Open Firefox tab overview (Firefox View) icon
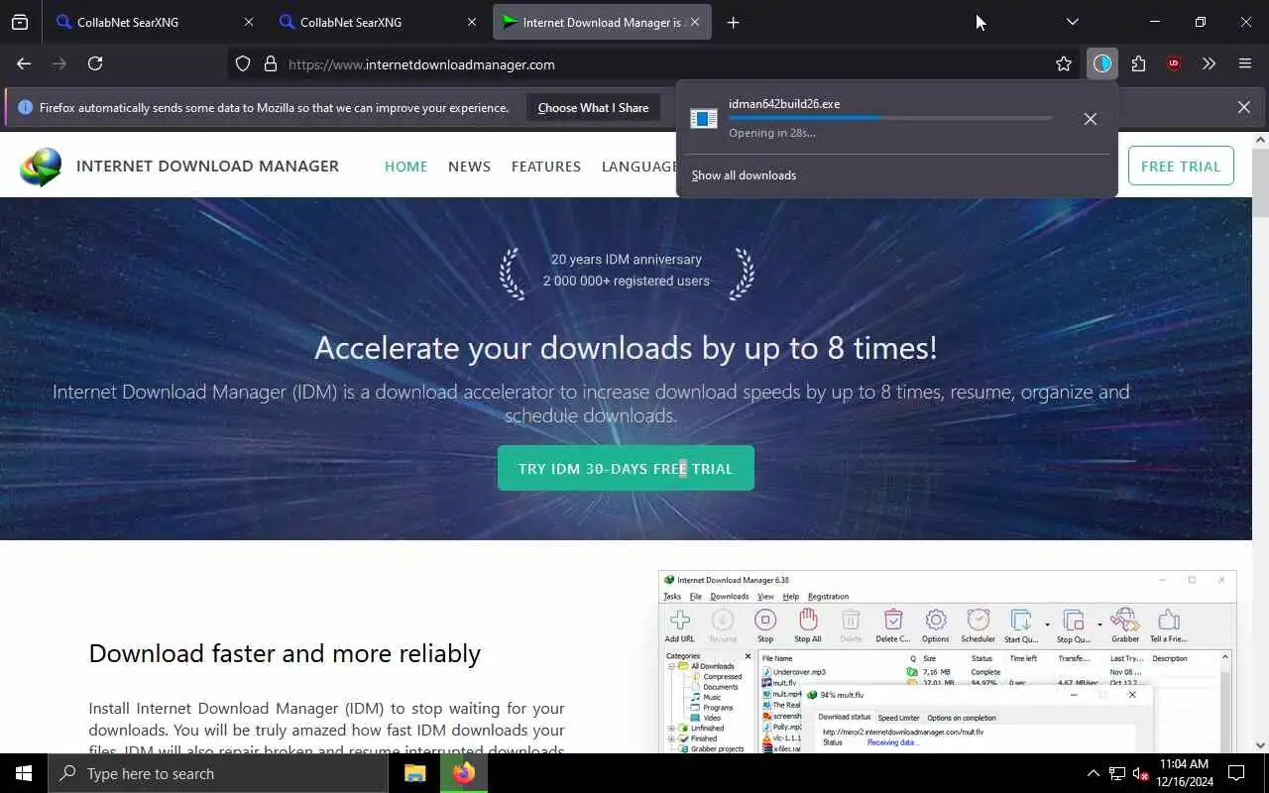1269x793 pixels. (20, 22)
